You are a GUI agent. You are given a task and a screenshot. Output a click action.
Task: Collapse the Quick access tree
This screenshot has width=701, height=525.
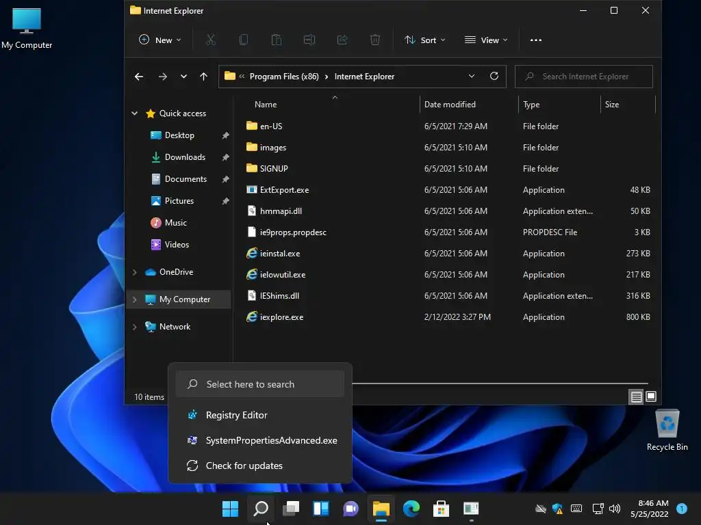click(135, 113)
